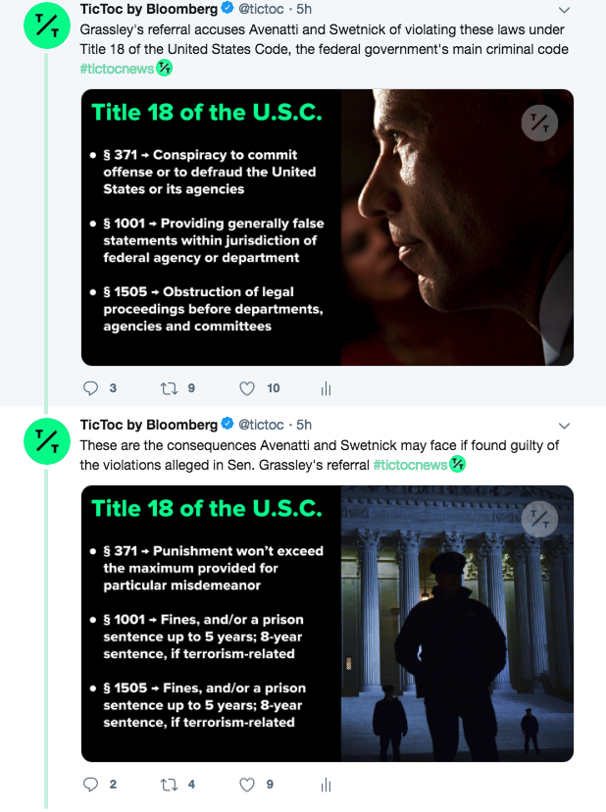This screenshot has height=812, width=606.
Task: Click the @tictoc handle on second tweet
Action: point(262,425)
